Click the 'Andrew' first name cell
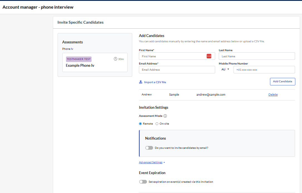302x193 pixels. (147, 95)
